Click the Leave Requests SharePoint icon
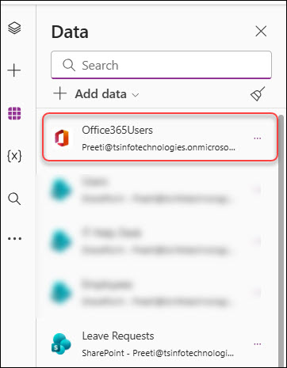 pyautogui.click(x=61, y=343)
